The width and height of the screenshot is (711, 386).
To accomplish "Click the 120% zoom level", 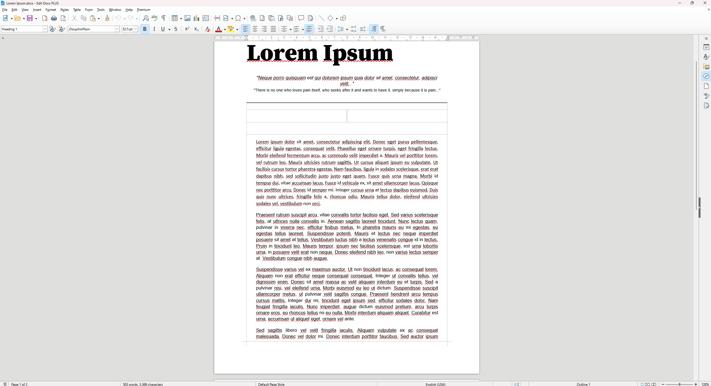I will click(x=705, y=384).
